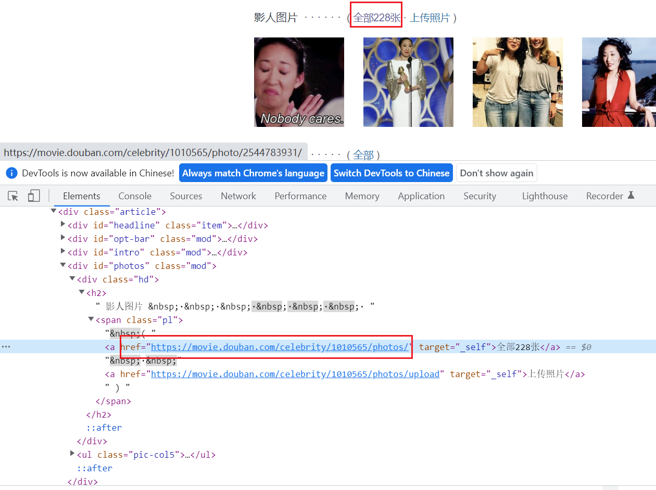The image size is (656, 490).
Task: Collapse the div id photos node
Action: point(63,265)
